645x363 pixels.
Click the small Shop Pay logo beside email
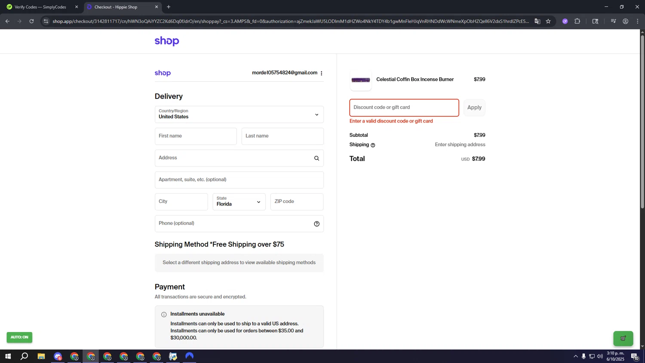pyautogui.click(x=163, y=73)
